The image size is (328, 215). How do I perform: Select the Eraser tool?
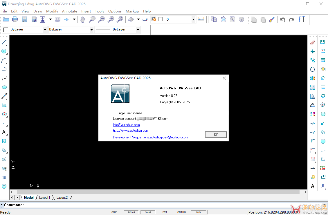tap(313, 42)
